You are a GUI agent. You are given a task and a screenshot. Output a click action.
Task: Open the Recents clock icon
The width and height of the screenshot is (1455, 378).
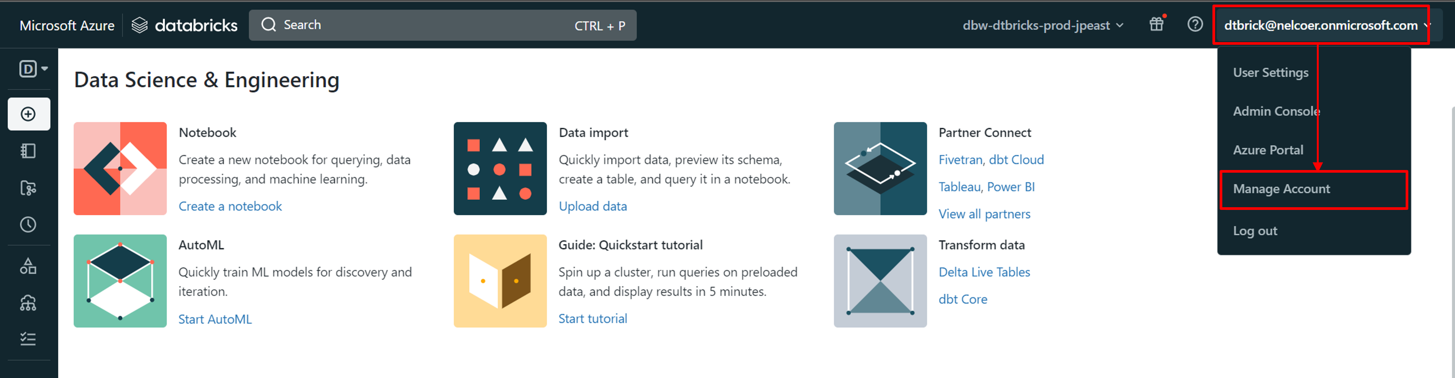[28, 225]
